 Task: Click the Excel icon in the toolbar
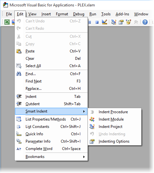coord(7,22)
